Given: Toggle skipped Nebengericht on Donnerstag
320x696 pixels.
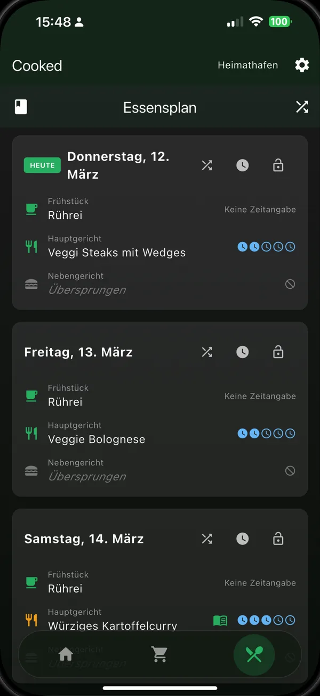Looking at the screenshot, I should pos(290,284).
